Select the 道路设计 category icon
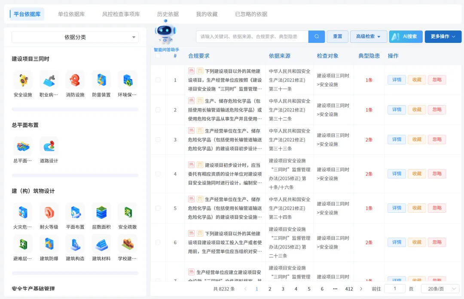The height and width of the screenshot is (299, 464). 49,146
